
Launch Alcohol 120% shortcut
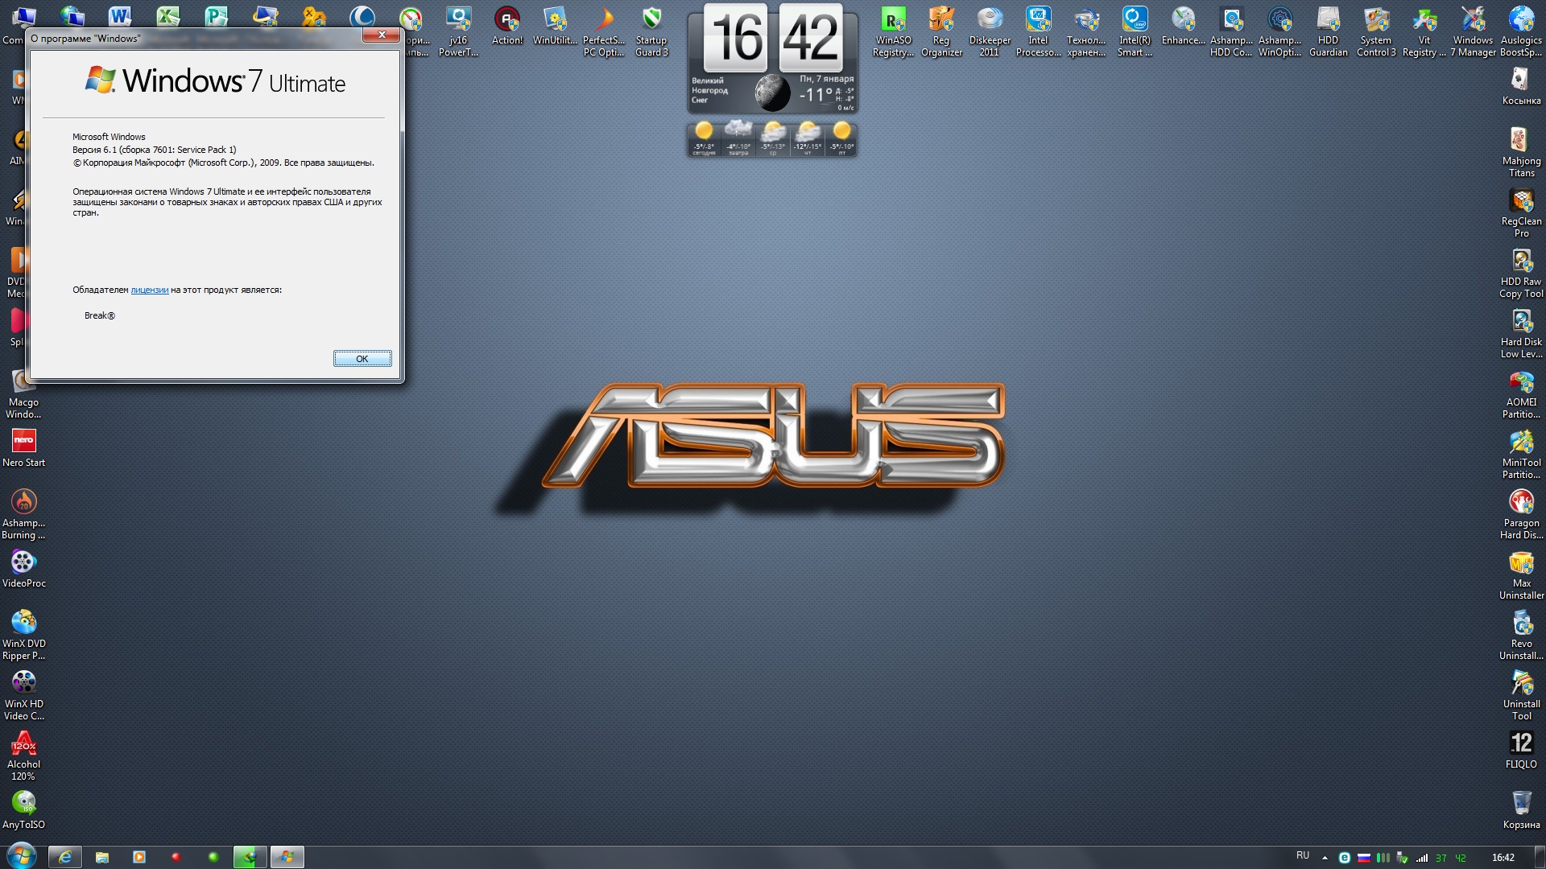coord(23,756)
